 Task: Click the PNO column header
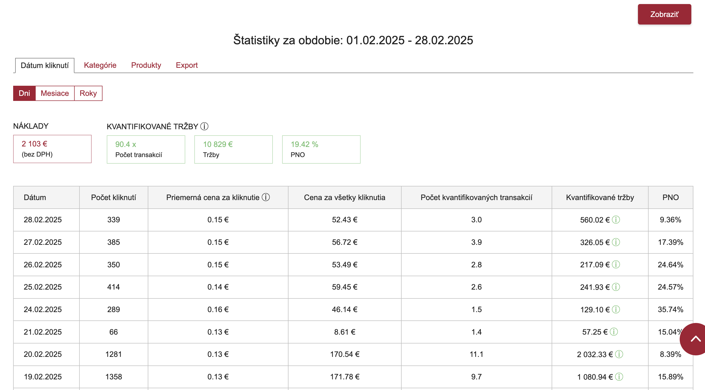pos(671,198)
